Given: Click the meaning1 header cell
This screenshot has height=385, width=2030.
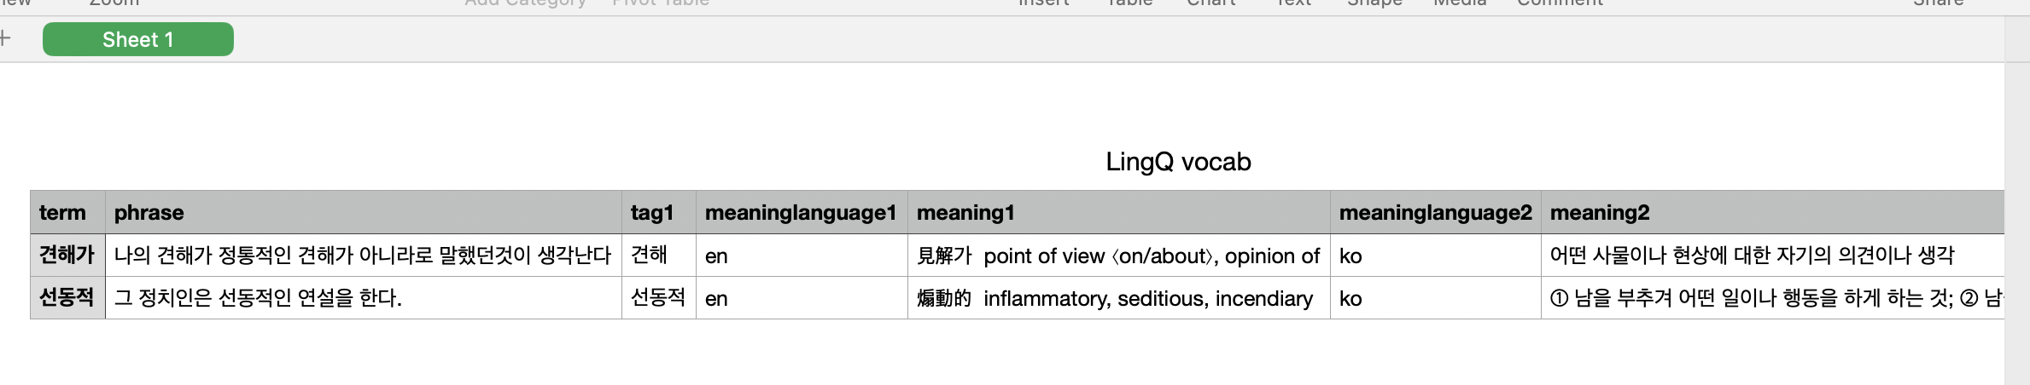Looking at the screenshot, I should [1119, 212].
